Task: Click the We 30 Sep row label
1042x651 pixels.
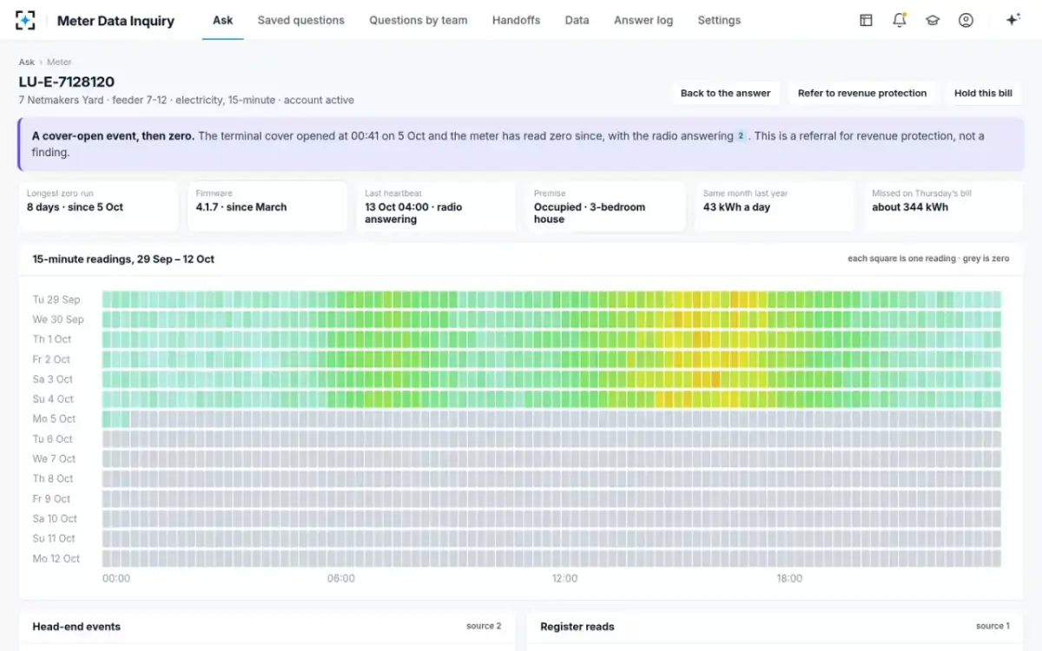Action: coord(58,319)
